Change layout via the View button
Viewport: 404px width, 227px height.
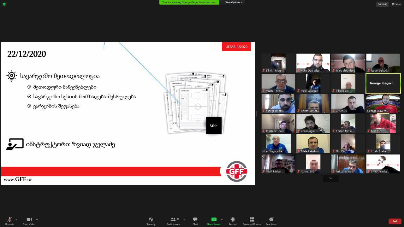tap(396, 4)
